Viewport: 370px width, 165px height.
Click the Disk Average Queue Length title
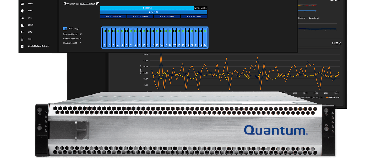point(309,18)
